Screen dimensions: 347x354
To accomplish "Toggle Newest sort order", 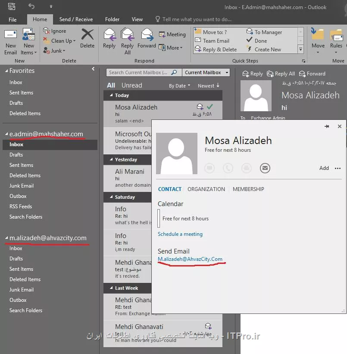I will point(209,85).
